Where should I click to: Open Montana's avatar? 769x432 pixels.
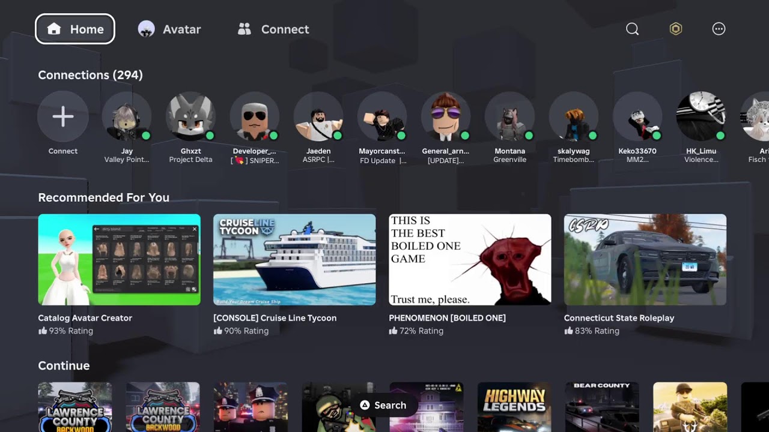[510, 116]
